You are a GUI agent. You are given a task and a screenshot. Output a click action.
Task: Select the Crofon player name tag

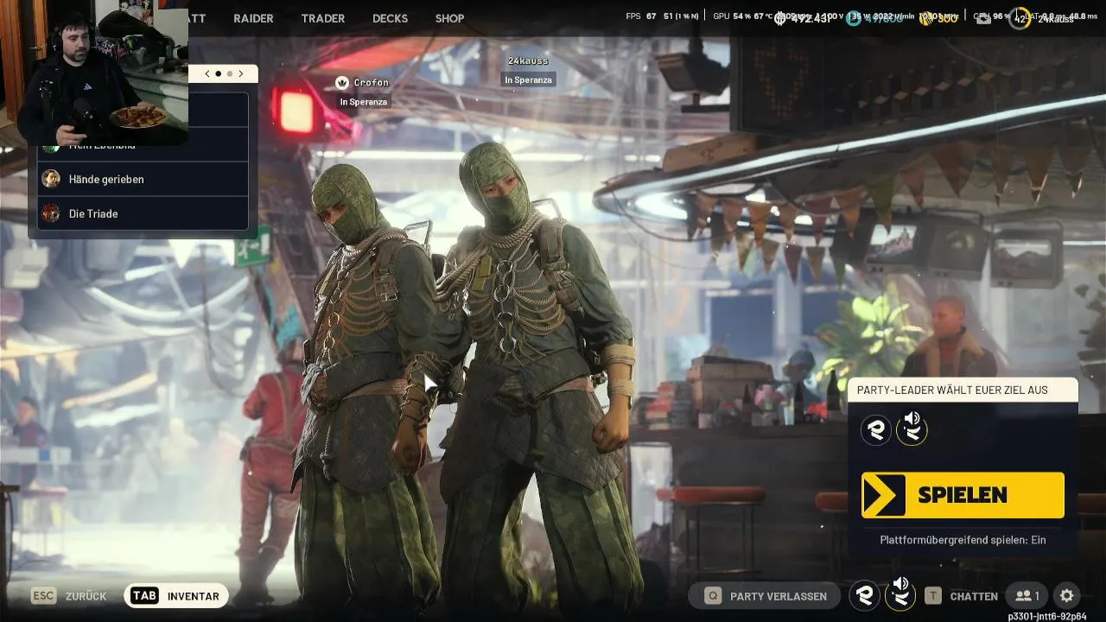point(371,83)
